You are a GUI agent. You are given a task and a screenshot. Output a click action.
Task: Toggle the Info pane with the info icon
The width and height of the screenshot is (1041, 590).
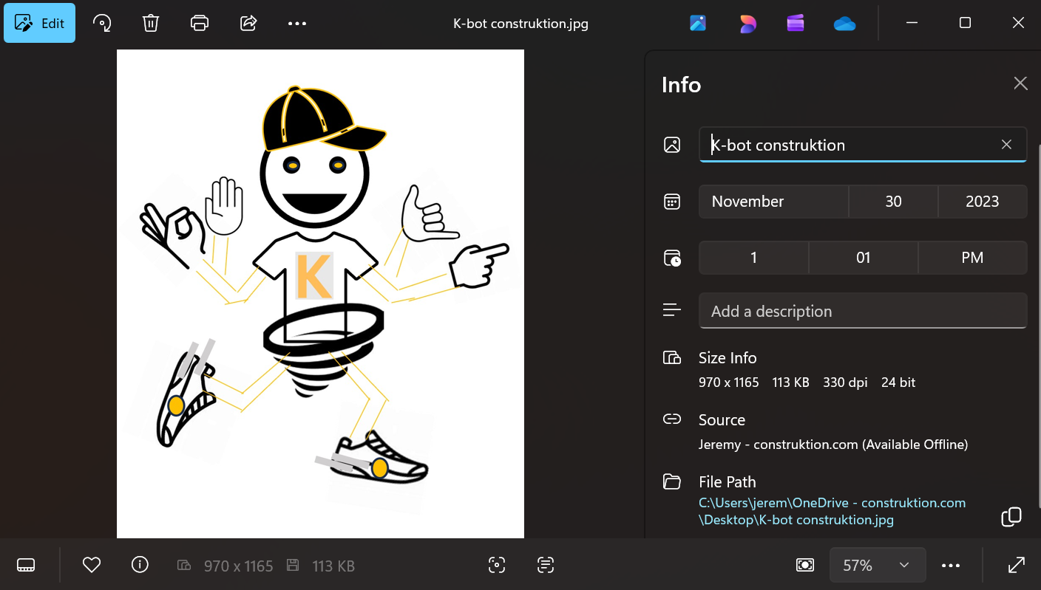click(140, 565)
